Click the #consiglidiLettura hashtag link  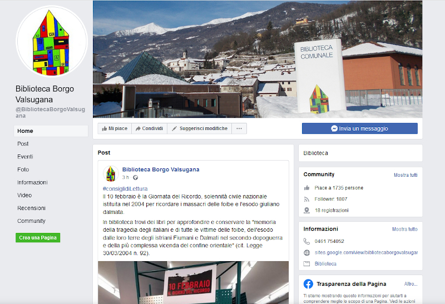[125, 188]
